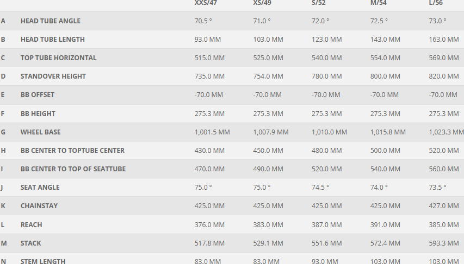Click the REACH row label
The height and width of the screenshot is (264, 464).
click(31, 225)
